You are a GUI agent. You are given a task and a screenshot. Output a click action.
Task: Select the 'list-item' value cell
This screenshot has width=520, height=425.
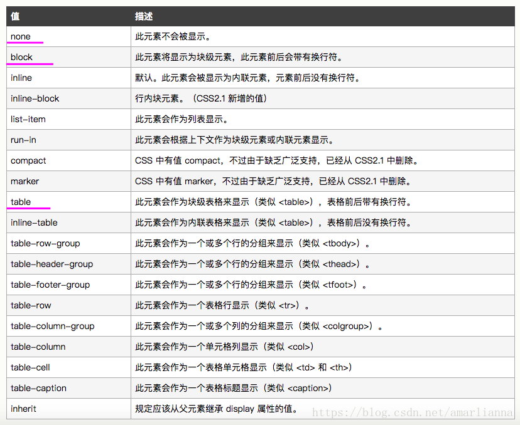pyautogui.click(x=68, y=119)
